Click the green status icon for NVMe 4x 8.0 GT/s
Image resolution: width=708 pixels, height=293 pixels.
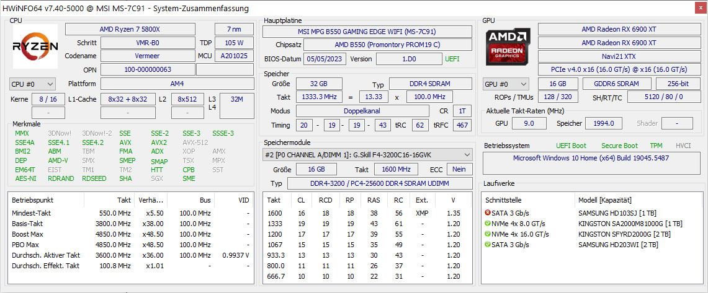click(x=487, y=224)
